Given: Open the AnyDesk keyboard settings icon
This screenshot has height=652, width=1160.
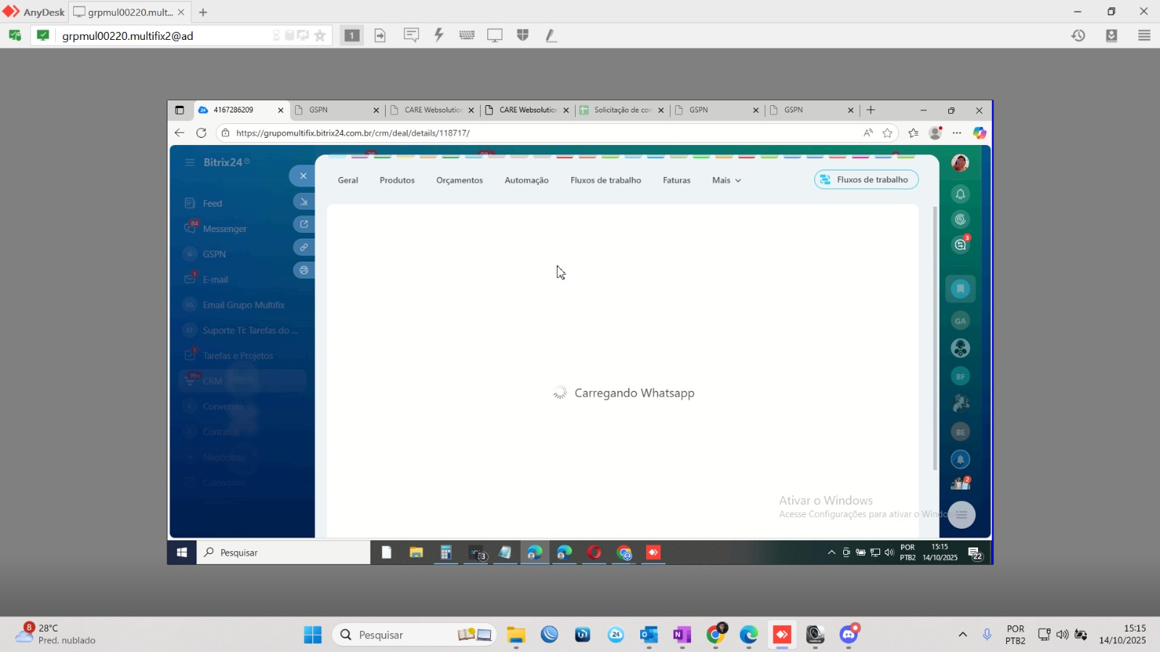Looking at the screenshot, I should pos(467,35).
